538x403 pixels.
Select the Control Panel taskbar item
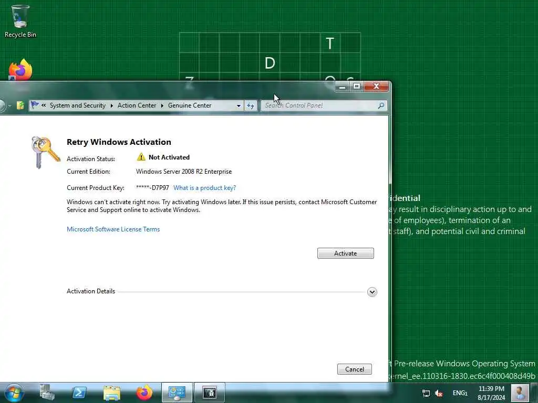pyautogui.click(x=177, y=393)
